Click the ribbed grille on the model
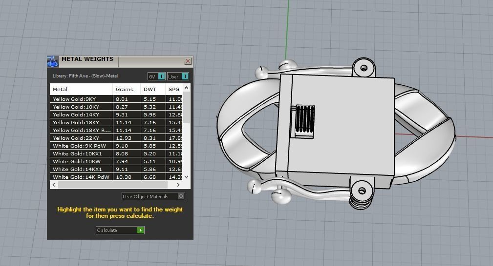Screen dimensions: 493x266 click(x=304, y=118)
